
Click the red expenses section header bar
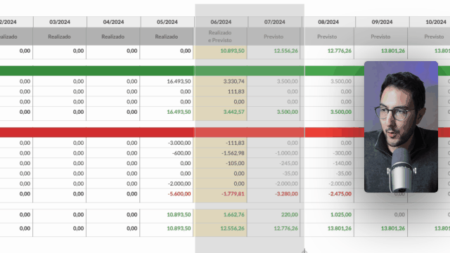(x=225, y=132)
